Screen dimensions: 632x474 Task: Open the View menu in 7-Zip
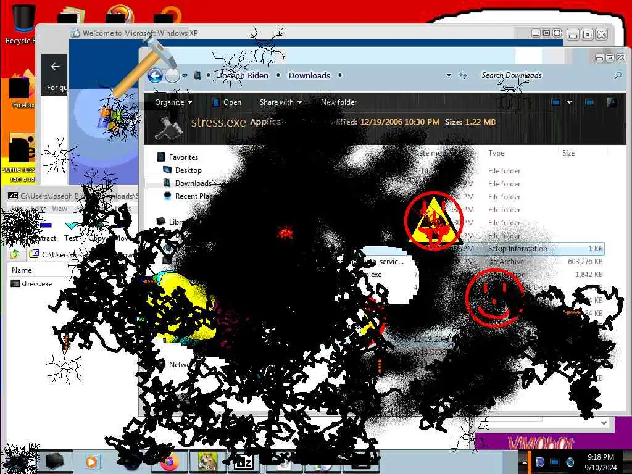59,209
